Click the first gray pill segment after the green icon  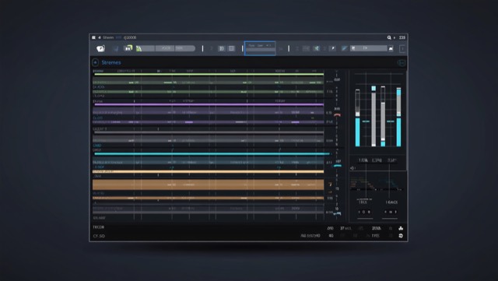[149, 48]
